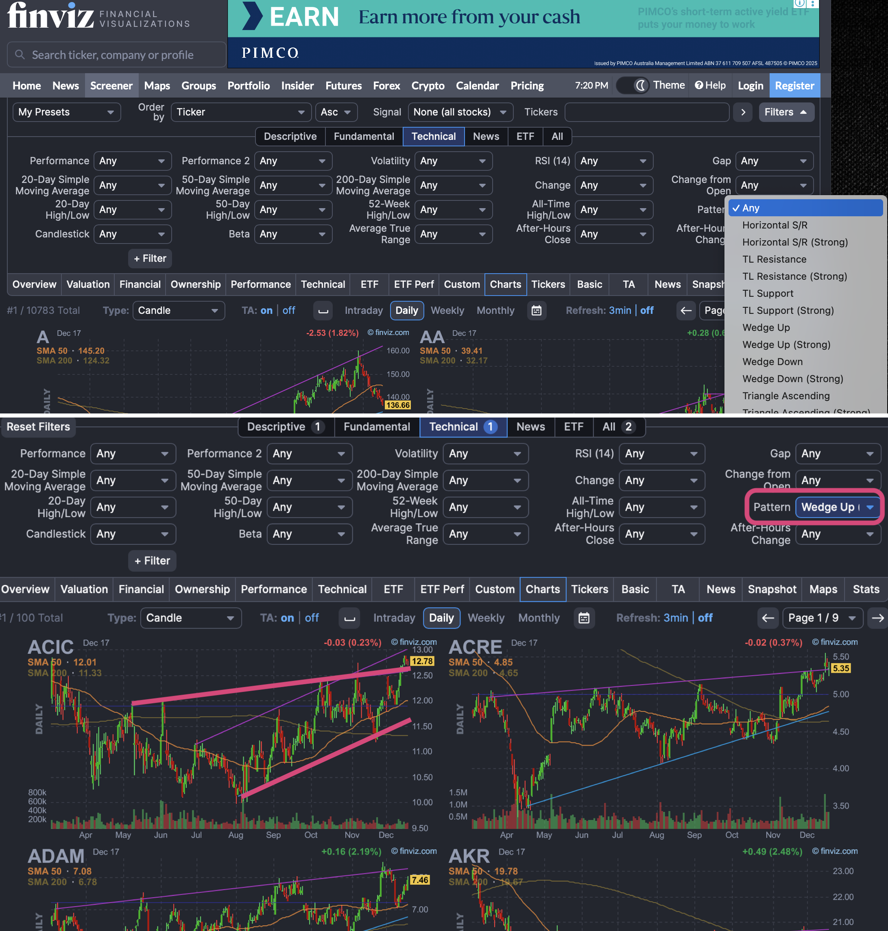Go to next page using right arrow icon

tap(878, 618)
